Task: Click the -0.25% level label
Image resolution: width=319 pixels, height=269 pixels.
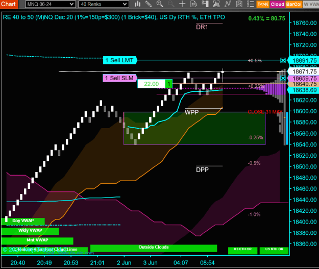Action: tap(255, 137)
